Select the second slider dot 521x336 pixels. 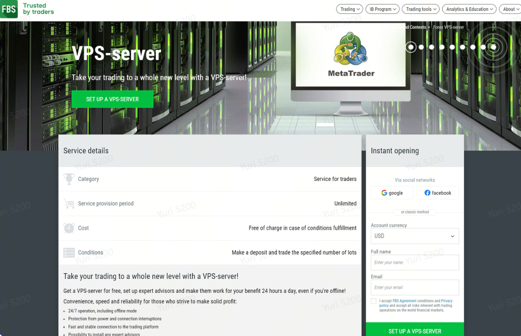point(421,47)
